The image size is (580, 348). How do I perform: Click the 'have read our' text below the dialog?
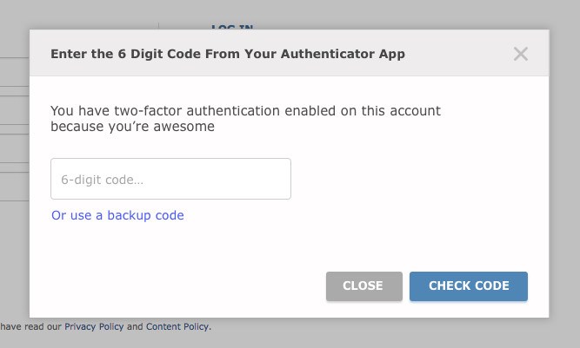click(31, 327)
